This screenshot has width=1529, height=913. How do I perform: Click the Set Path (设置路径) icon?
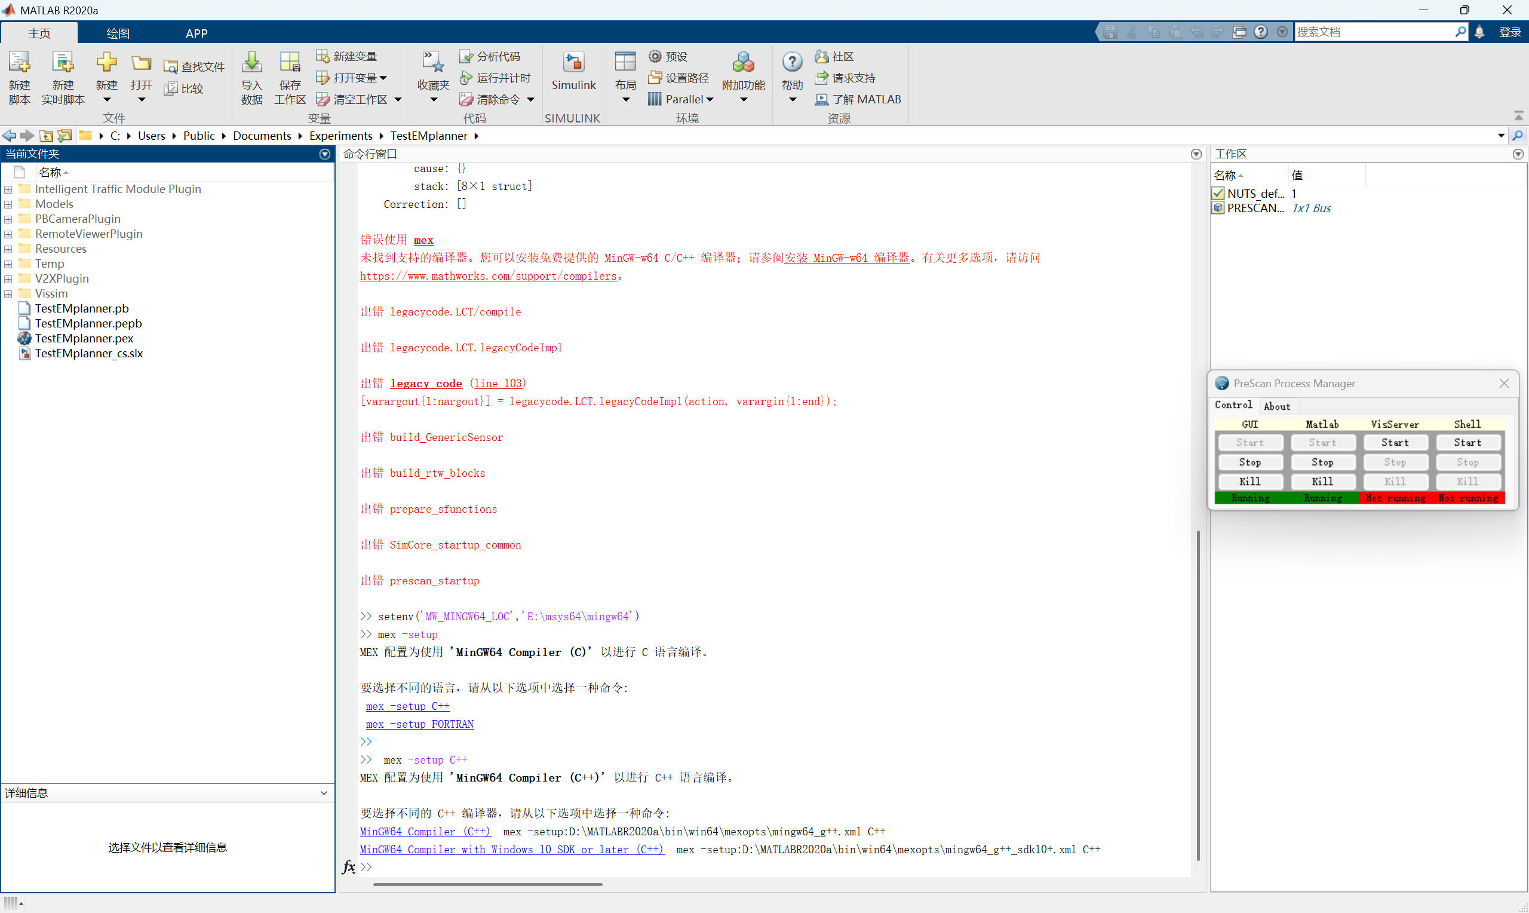click(x=655, y=78)
